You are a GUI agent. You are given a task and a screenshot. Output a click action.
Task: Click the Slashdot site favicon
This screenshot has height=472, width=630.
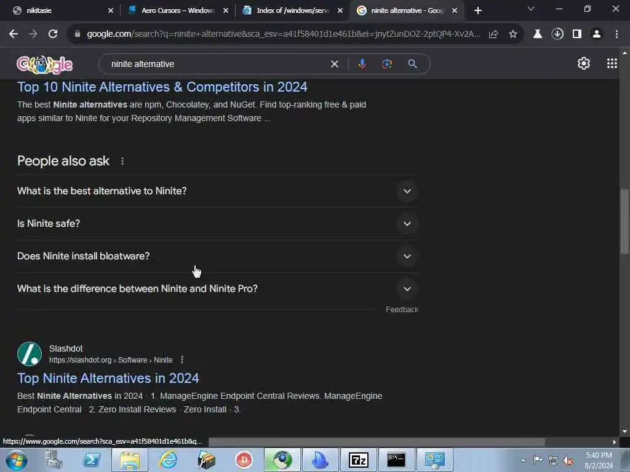pos(30,354)
